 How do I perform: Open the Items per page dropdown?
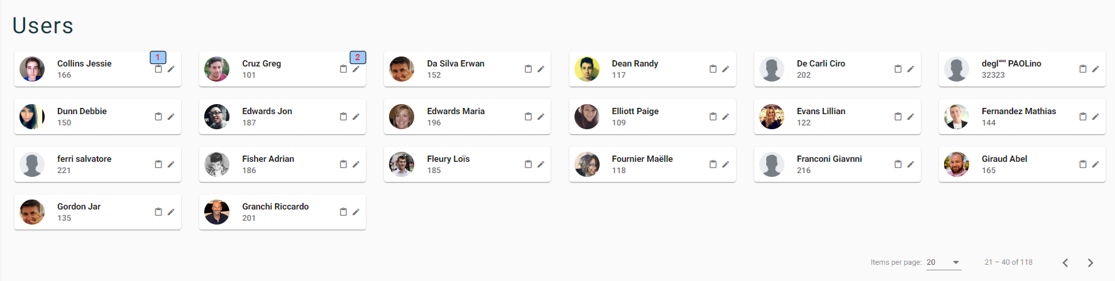click(x=943, y=262)
